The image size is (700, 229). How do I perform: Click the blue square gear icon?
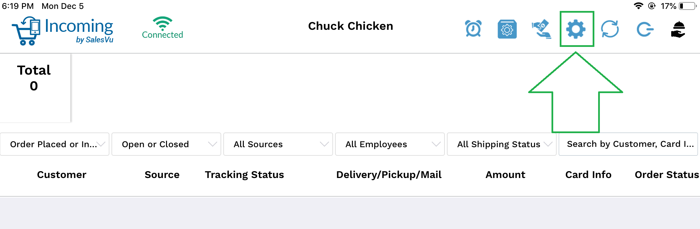pyautogui.click(x=507, y=29)
